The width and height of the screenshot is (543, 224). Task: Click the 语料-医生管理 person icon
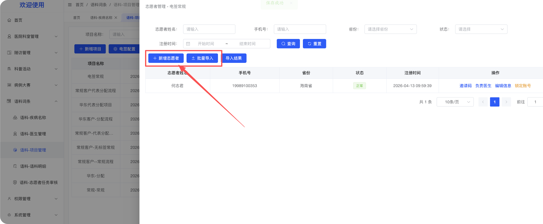15,134
